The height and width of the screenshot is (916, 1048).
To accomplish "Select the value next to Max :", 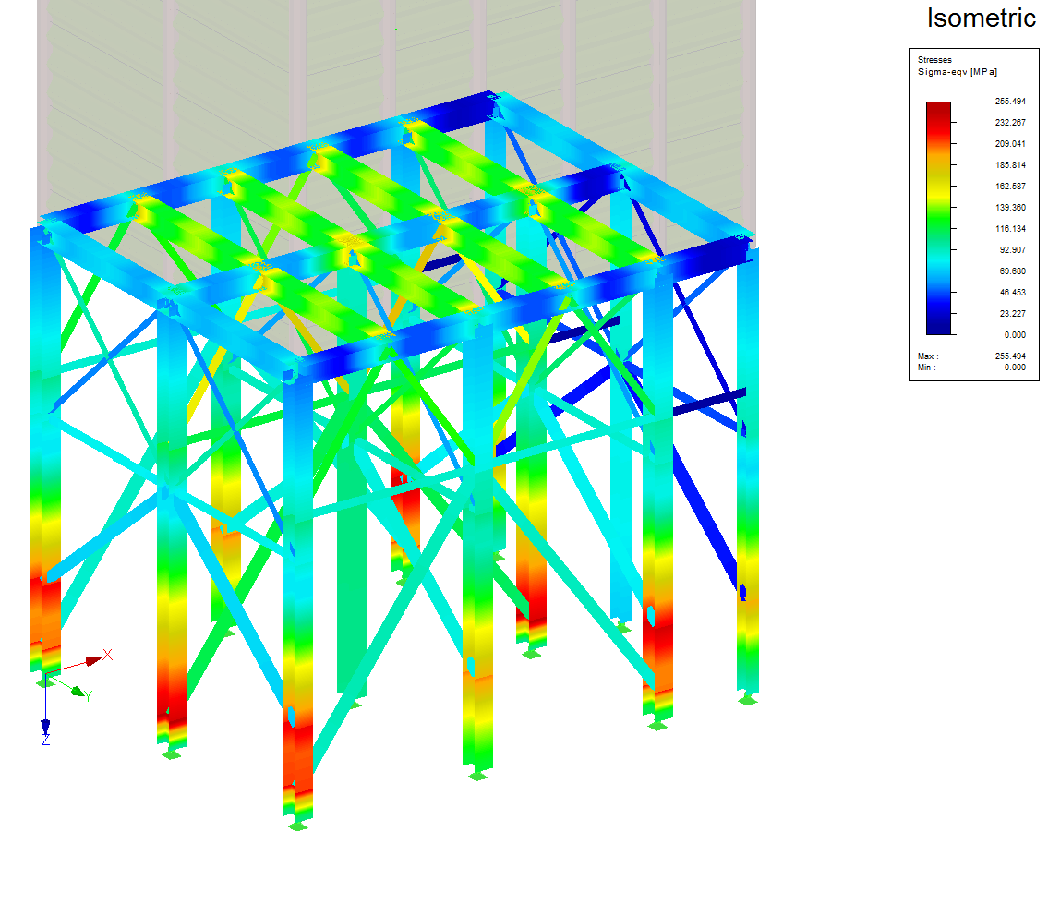I will (x=1010, y=356).
